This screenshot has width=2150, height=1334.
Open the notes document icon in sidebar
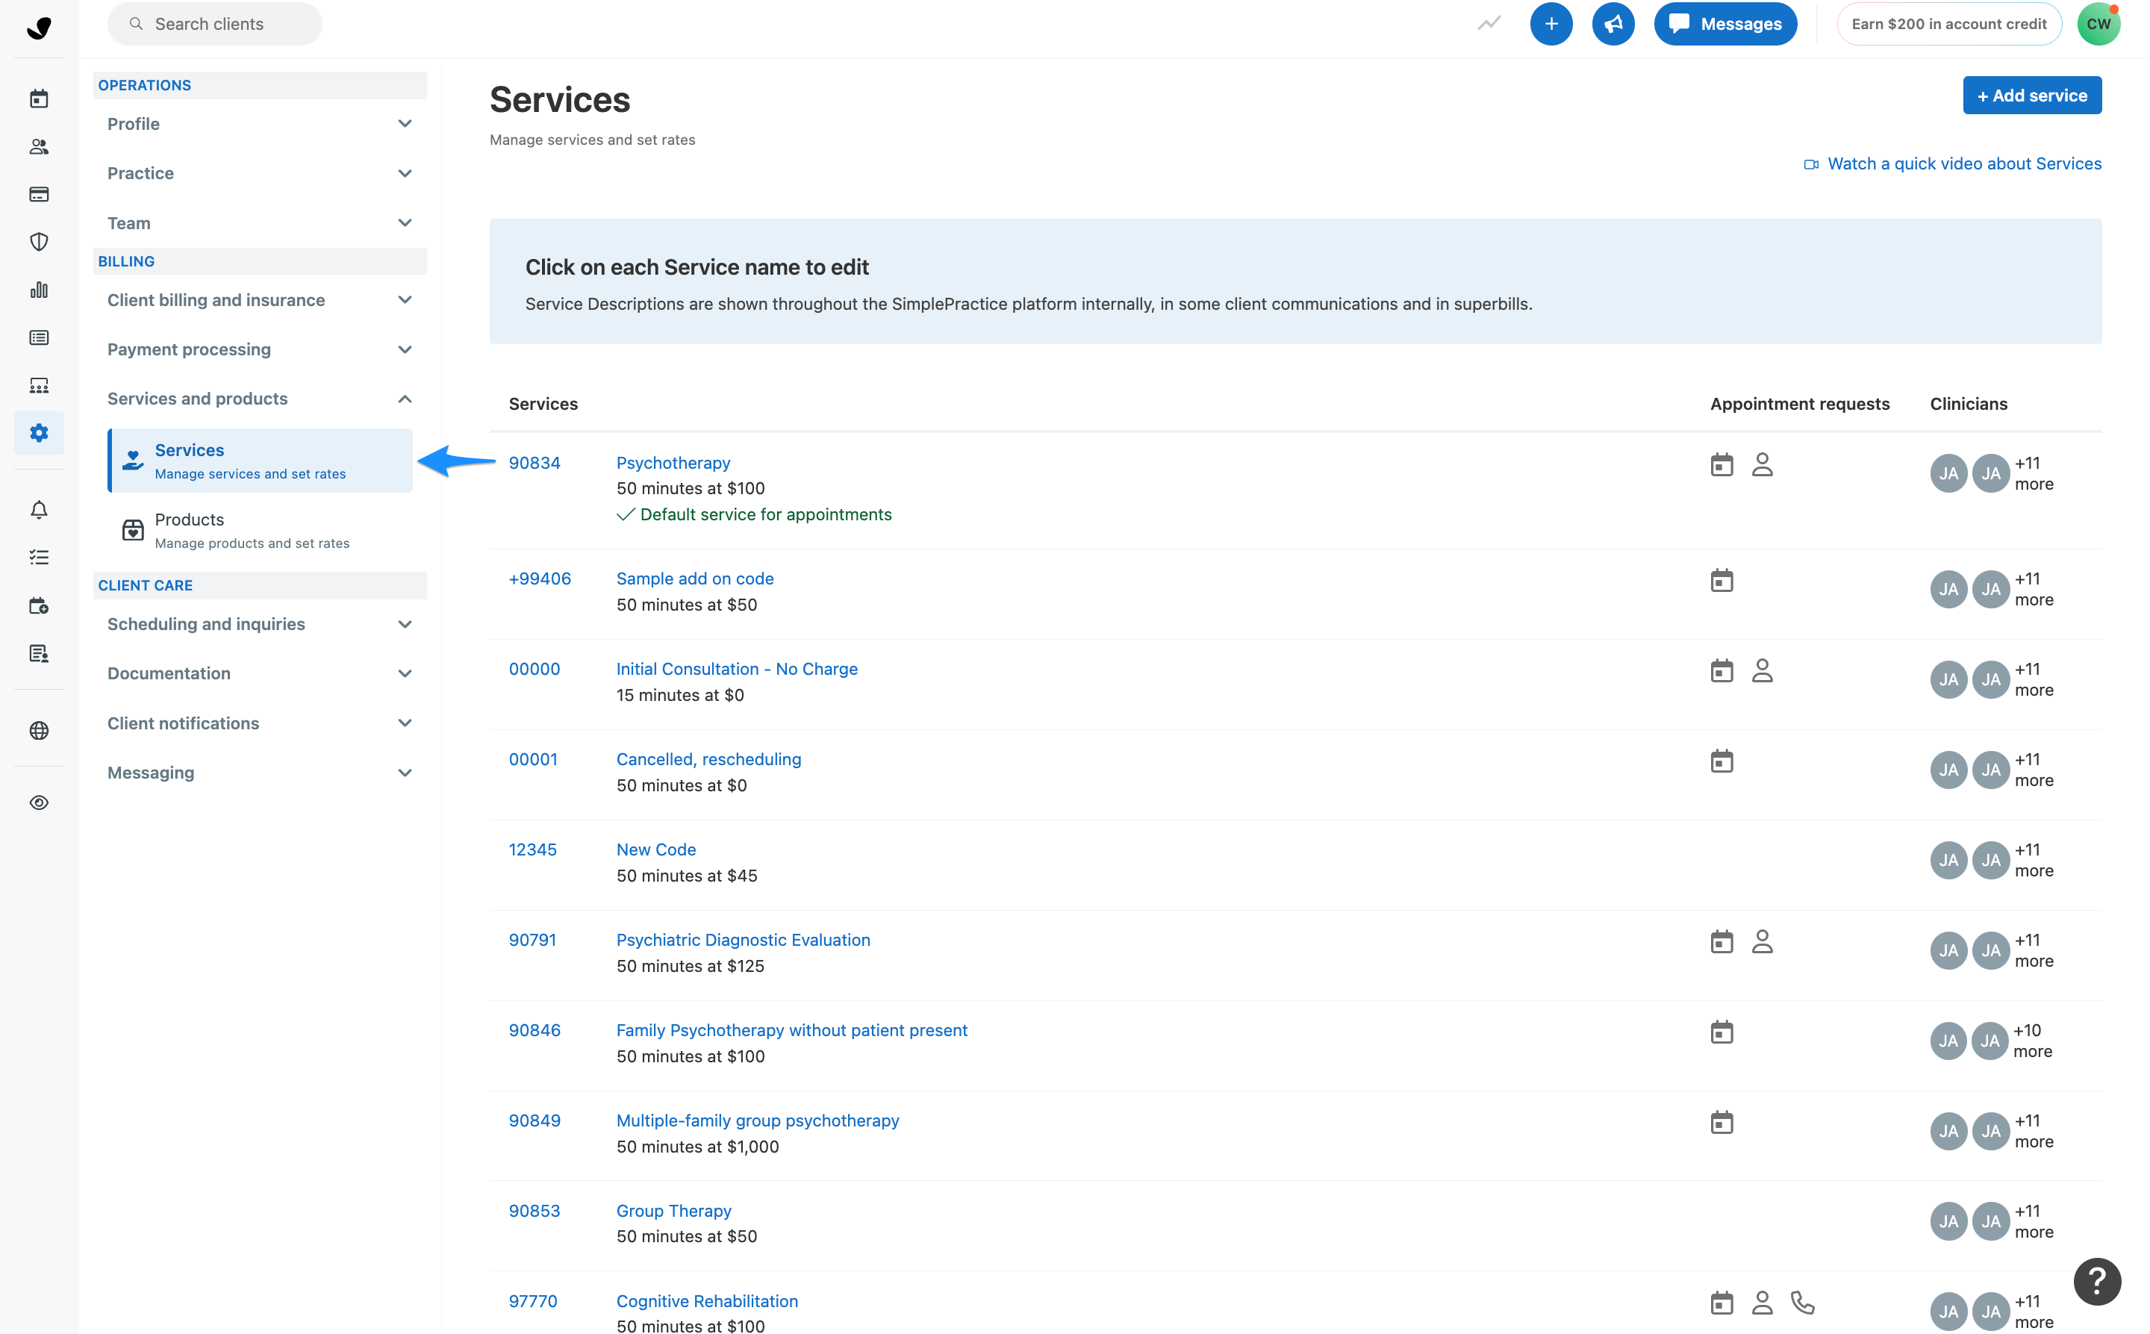(x=39, y=653)
